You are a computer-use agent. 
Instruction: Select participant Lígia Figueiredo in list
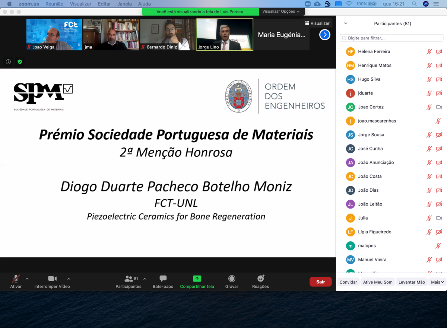[x=391, y=232]
